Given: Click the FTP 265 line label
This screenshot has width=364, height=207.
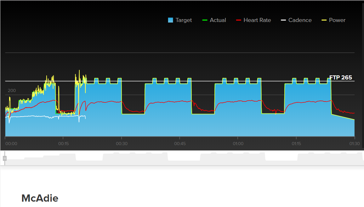Looking at the screenshot, I should point(341,78).
